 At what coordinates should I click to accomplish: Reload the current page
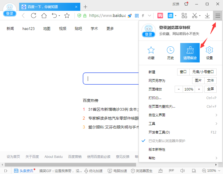pyautogui.click(x=34, y=16)
